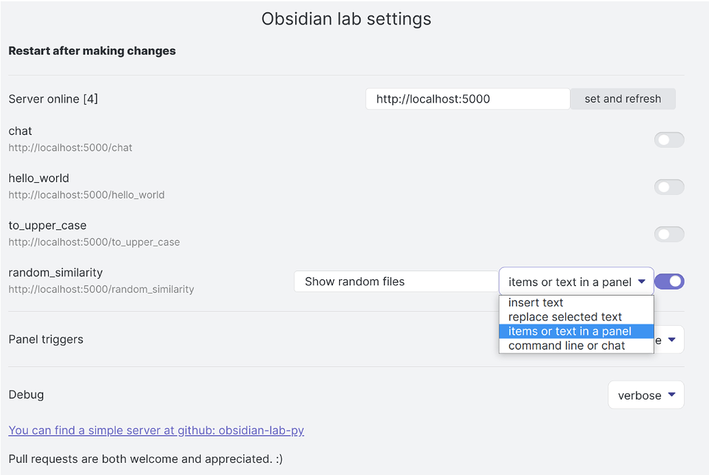Click the random_similarity URL text
This screenshot has width=709, height=475.
100,289
